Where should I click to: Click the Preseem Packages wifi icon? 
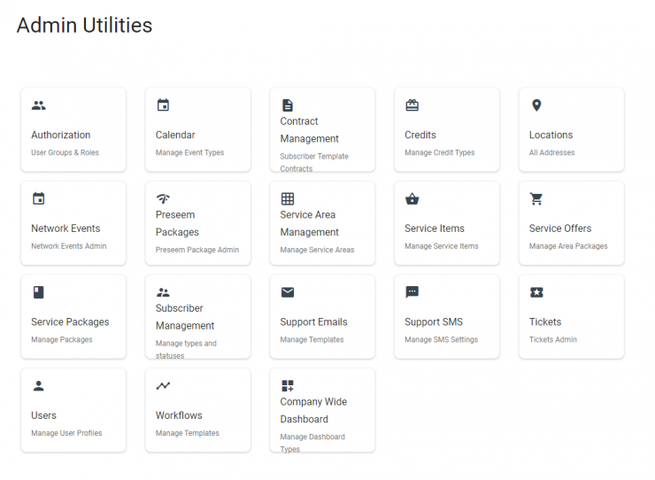coord(163,198)
